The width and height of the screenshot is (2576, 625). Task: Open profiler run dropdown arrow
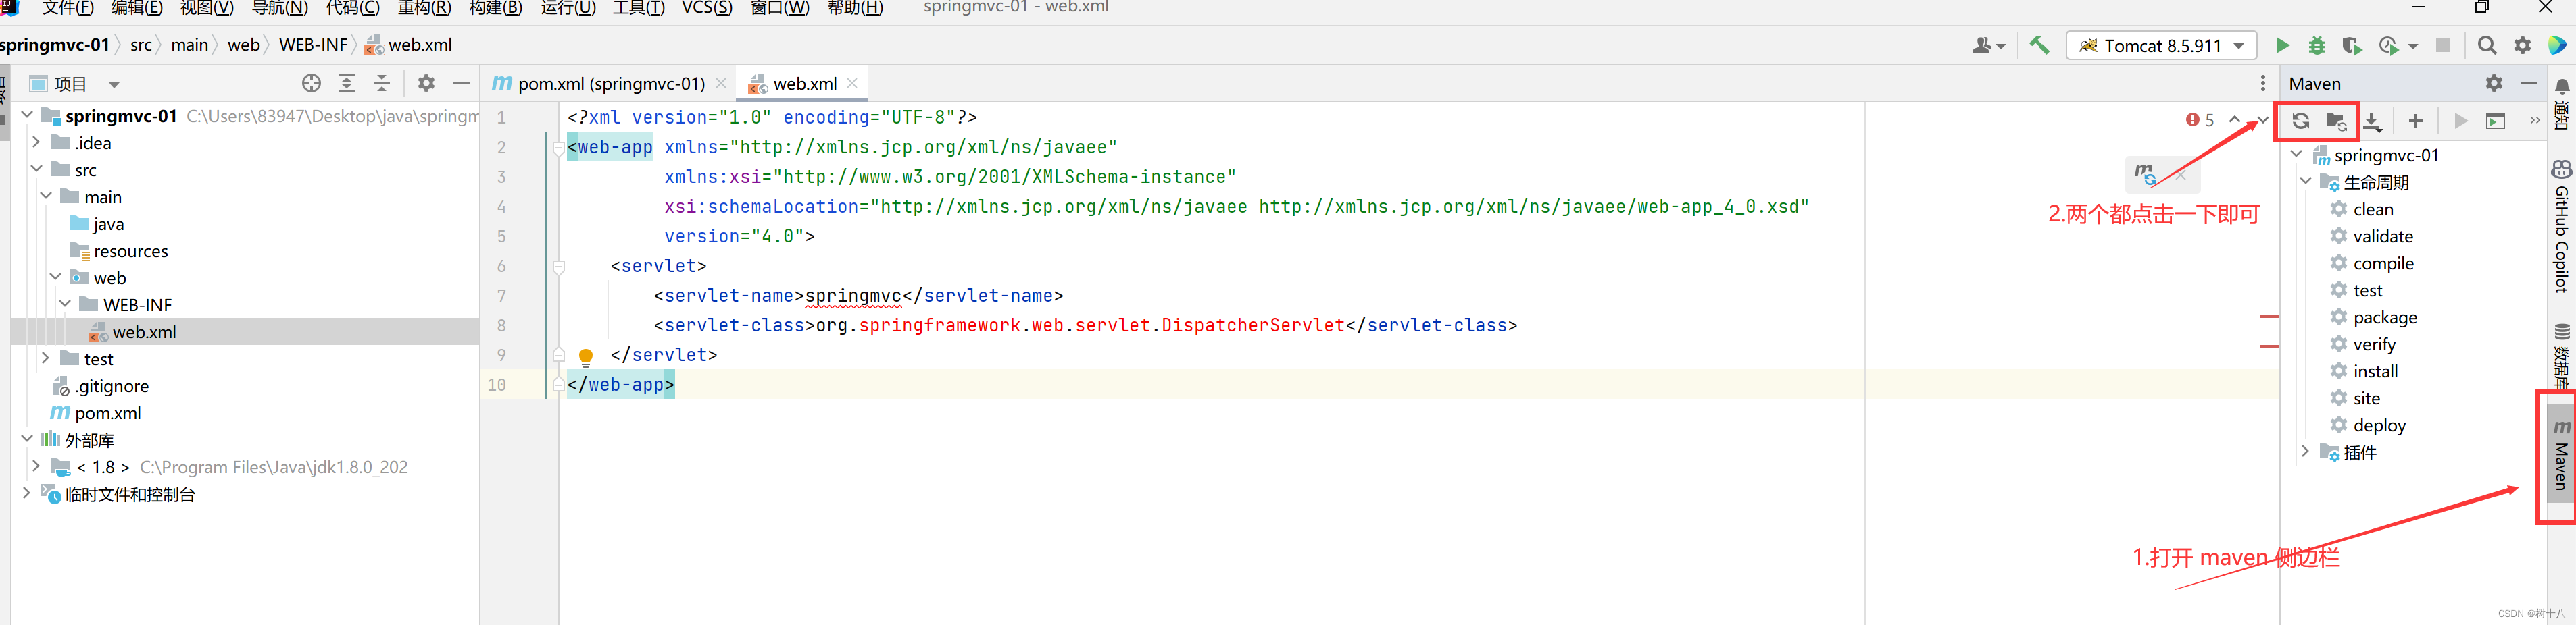point(2412,46)
